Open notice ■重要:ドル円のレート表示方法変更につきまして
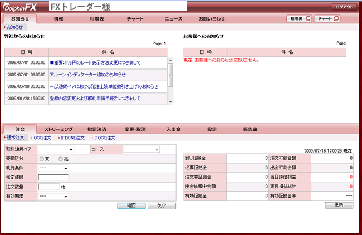The width and height of the screenshot is (362, 235). point(95,62)
